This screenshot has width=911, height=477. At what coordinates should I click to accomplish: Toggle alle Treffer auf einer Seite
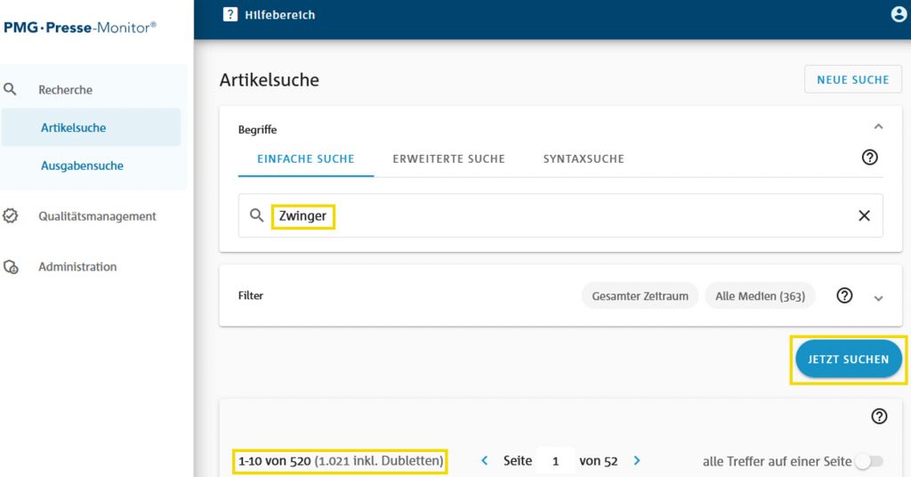coord(869,461)
